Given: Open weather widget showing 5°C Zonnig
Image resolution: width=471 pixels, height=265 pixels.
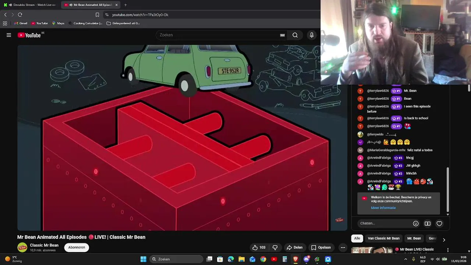Looking at the screenshot, I should click(13, 259).
